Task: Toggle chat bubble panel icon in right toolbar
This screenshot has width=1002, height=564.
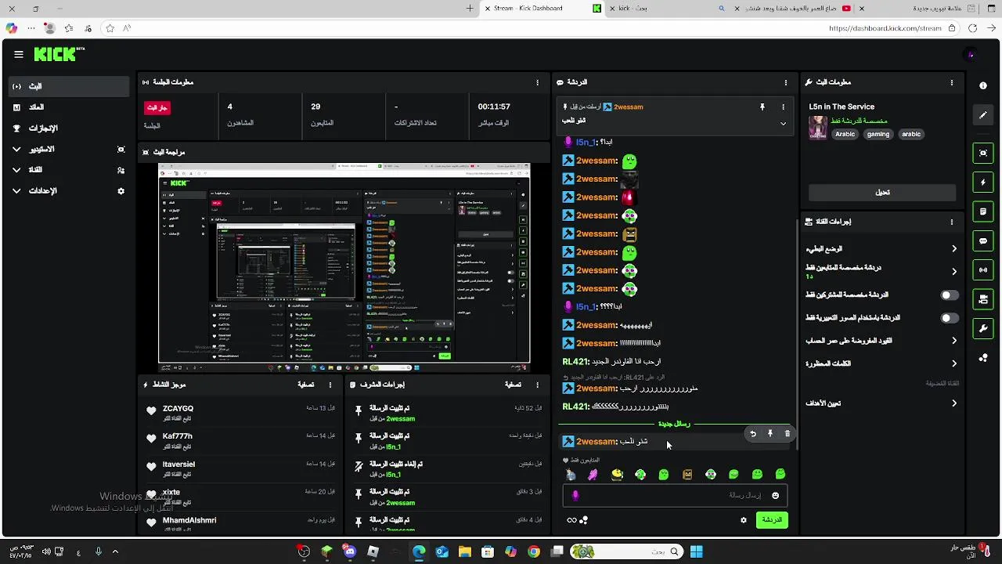Action: pos(983,241)
